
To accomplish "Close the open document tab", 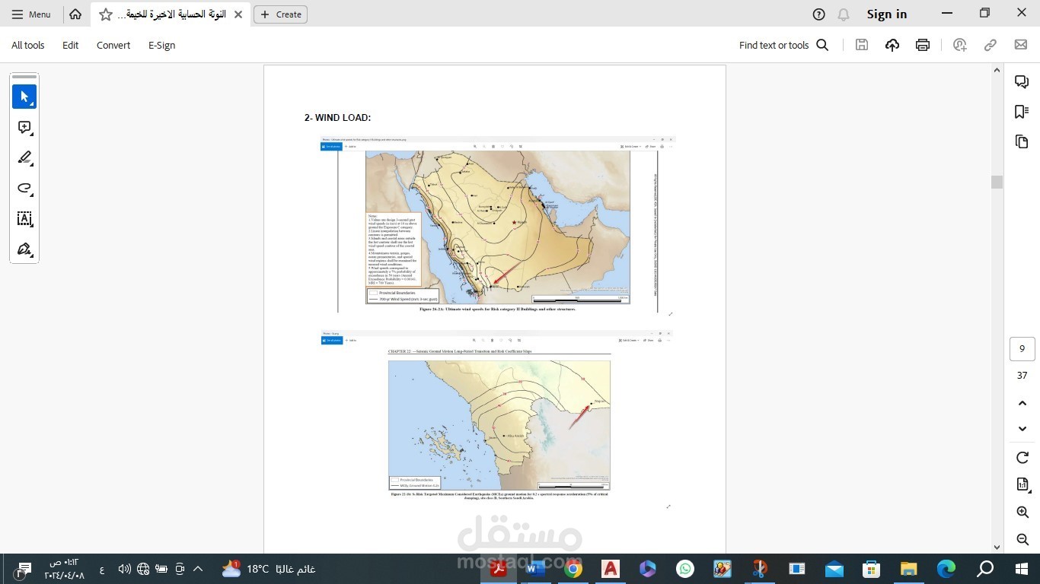I will [238, 14].
